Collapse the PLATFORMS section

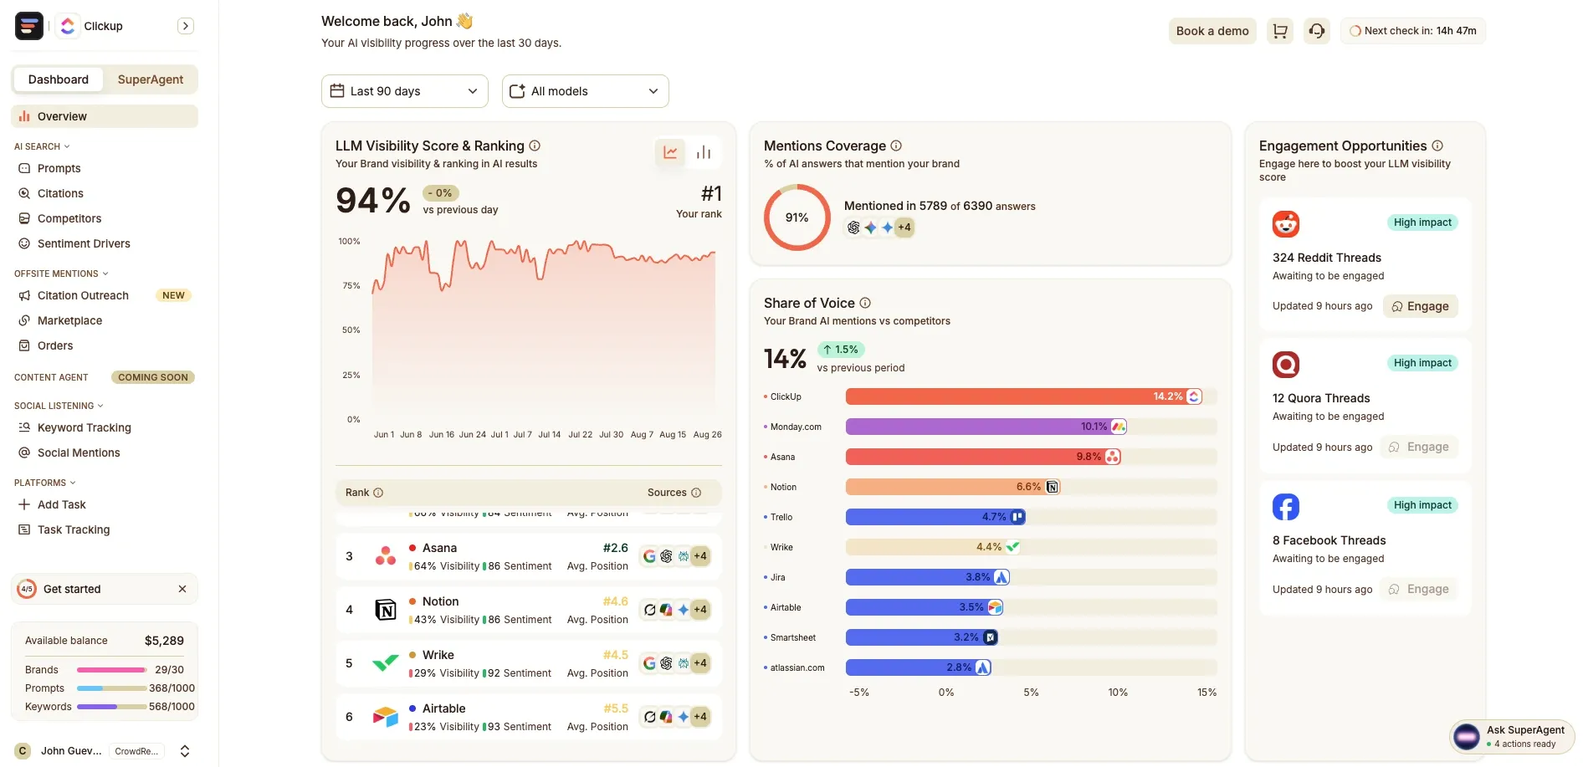click(x=45, y=483)
